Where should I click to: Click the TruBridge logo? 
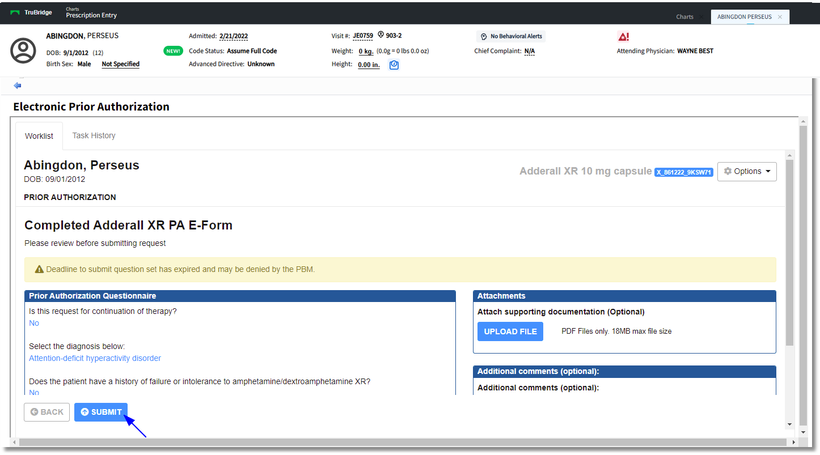click(x=31, y=12)
